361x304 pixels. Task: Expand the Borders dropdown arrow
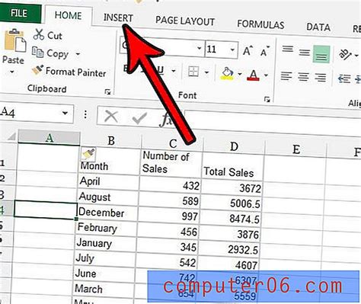tap(206, 73)
